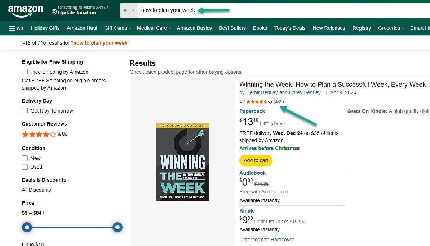
Task: Click the Add to cart button
Action: pyautogui.click(x=256, y=160)
